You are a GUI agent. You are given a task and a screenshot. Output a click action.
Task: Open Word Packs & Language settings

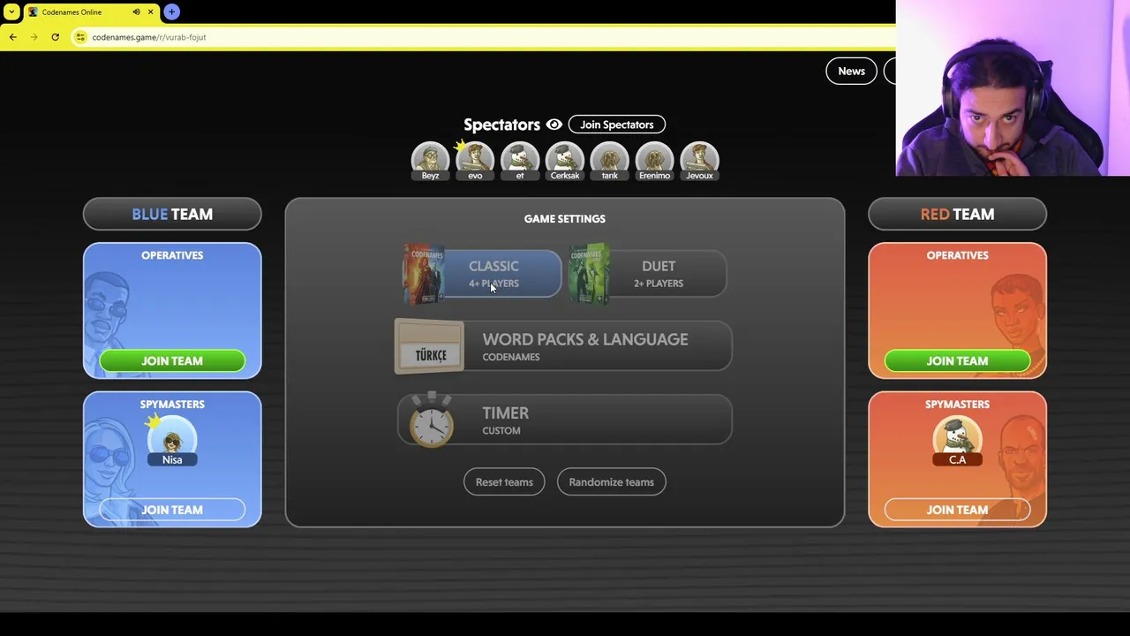pos(563,346)
